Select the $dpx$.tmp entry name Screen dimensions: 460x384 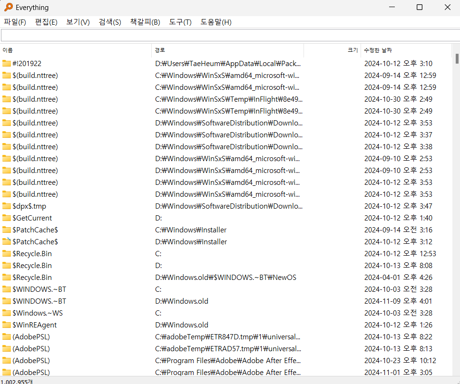(x=29, y=206)
